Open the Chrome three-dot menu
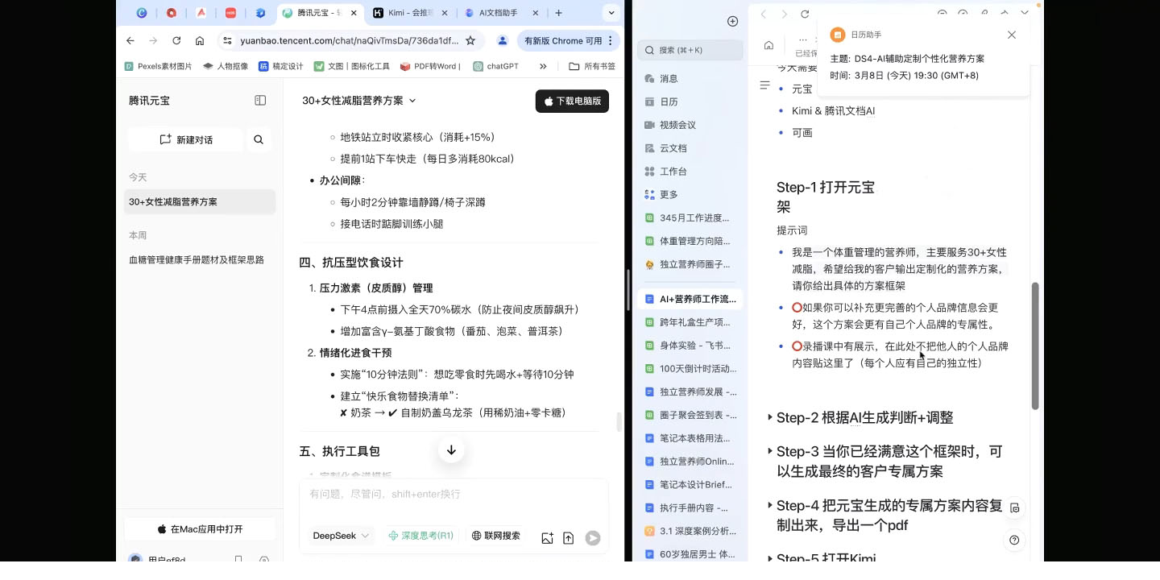 611,40
